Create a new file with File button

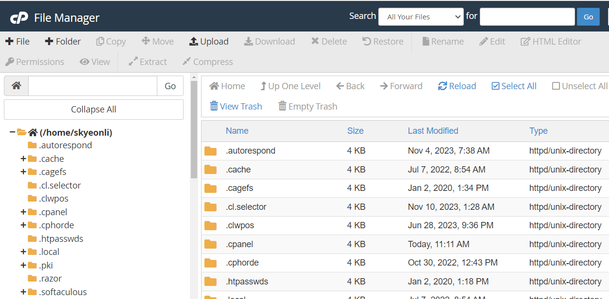pos(17,42)
